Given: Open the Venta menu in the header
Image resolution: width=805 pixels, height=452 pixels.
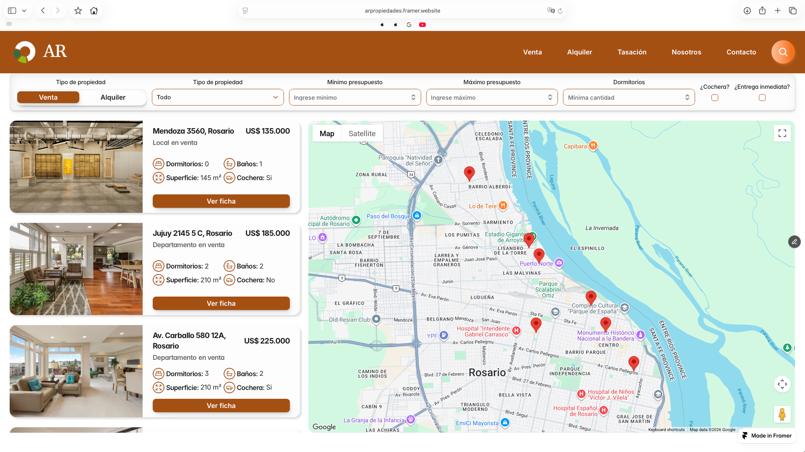Looking at the screenshot, I should [532, 52].
